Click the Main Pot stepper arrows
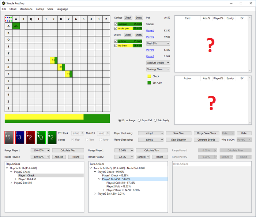 tap(108, 133)
